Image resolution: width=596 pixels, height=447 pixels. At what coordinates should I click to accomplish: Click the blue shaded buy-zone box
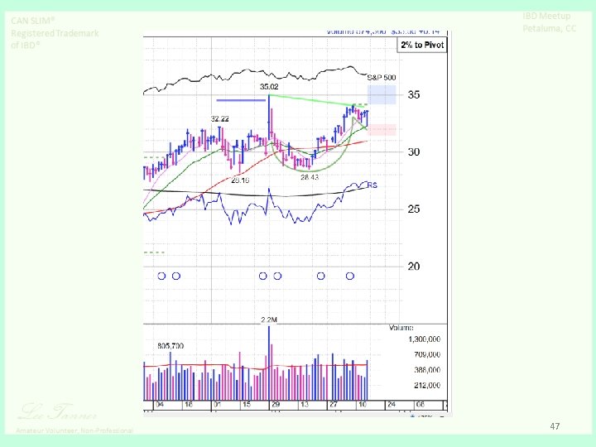pos(382,94)
